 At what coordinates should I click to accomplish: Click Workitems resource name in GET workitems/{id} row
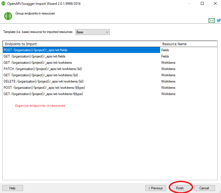click(168, 75)
